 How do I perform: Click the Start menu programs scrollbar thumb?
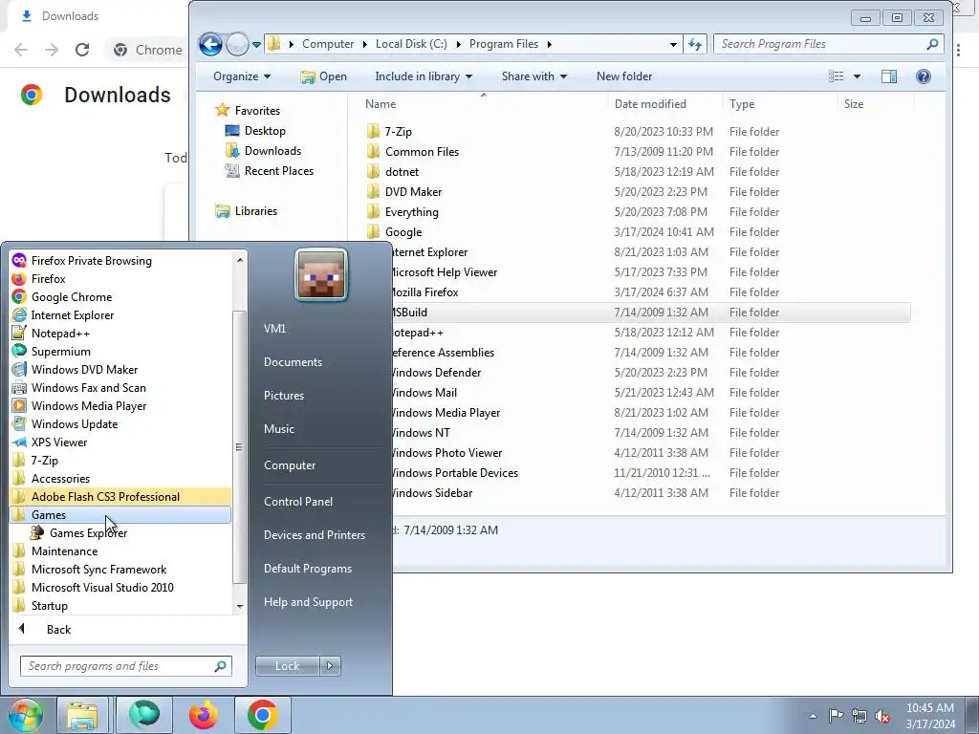pos(238,447)
